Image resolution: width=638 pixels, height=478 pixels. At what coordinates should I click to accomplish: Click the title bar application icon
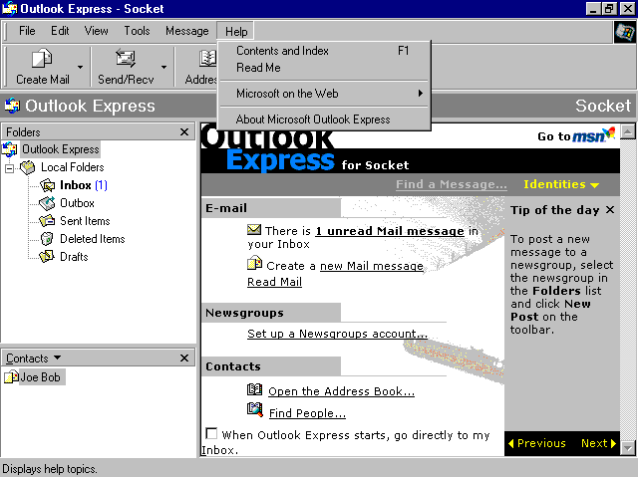pyautogui.click(x=9, y=9)
